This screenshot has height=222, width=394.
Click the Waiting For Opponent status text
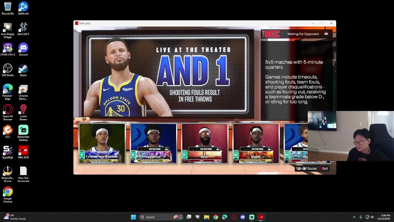pyautogui.click(x=303, y=34)
